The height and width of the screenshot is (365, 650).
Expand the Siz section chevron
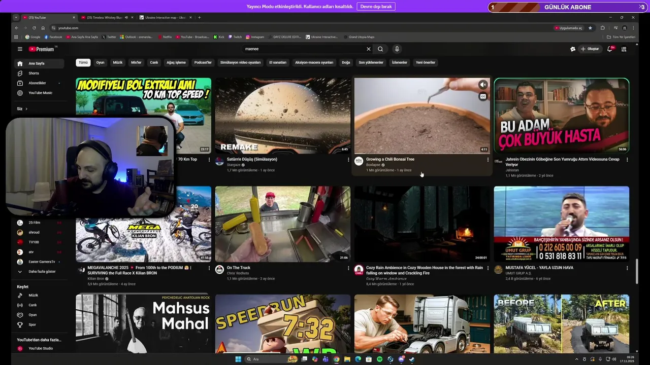[26, 108]
